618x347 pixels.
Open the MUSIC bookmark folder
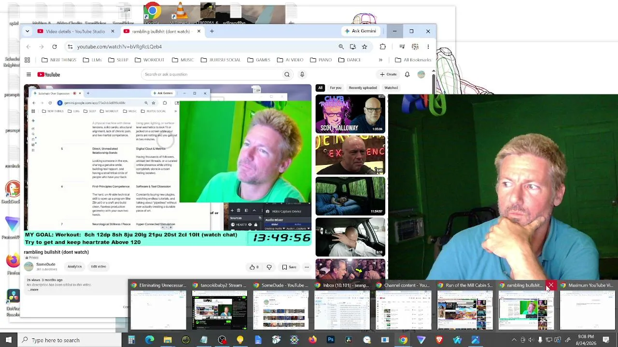[183, 60]
